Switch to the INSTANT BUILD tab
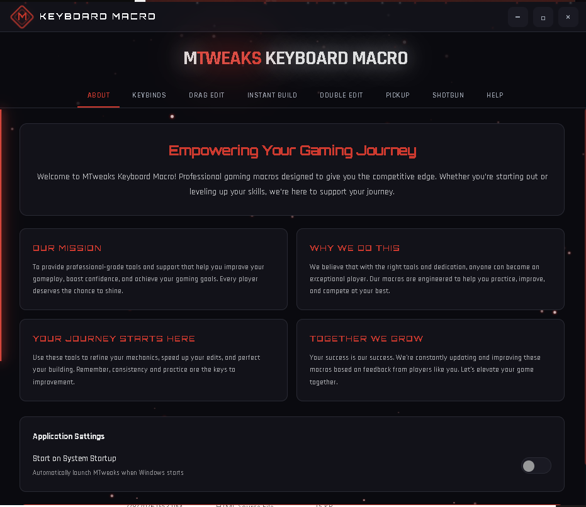The image size is (586, 507). tap(272, 95)
